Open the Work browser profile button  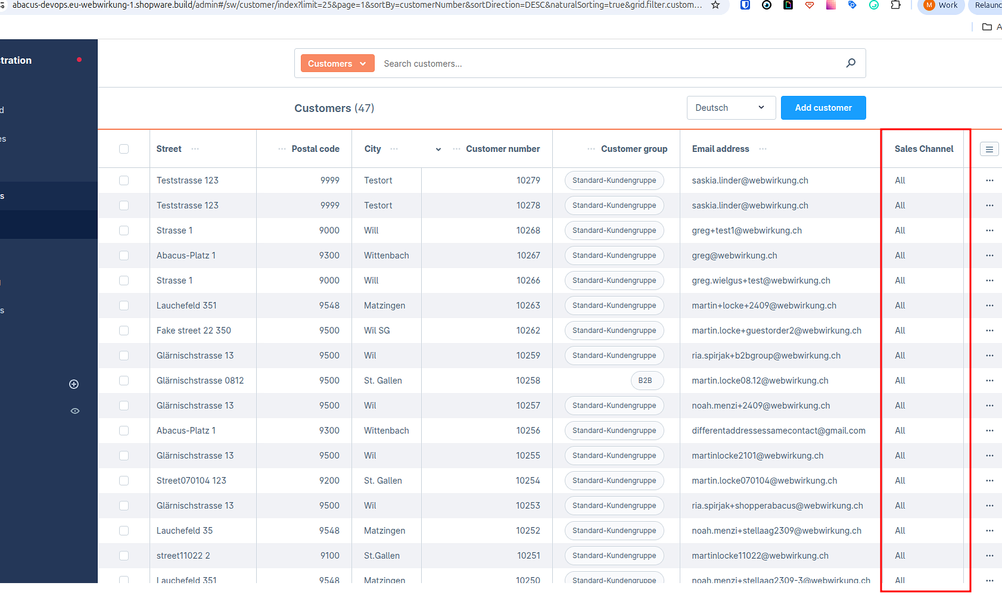click(941, 5)
